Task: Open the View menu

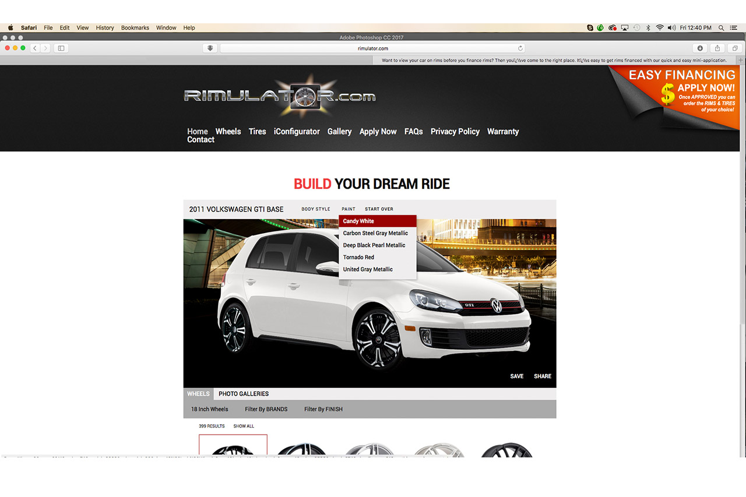Action: click(83, 27)
